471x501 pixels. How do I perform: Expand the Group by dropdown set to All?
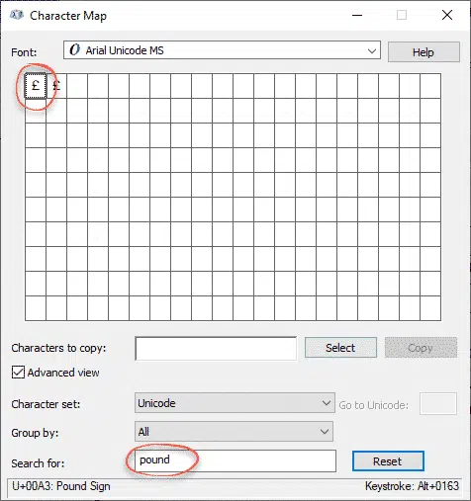click(x=234, y=432)
